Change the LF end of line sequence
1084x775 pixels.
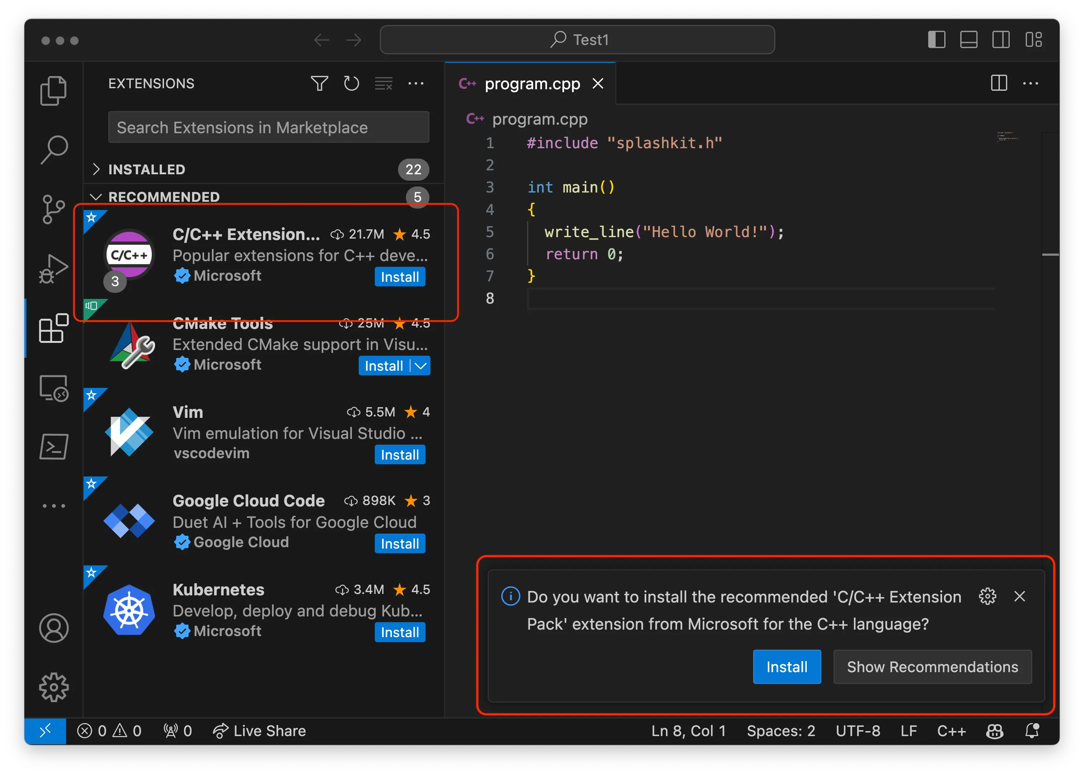click(x=908, y=731)
